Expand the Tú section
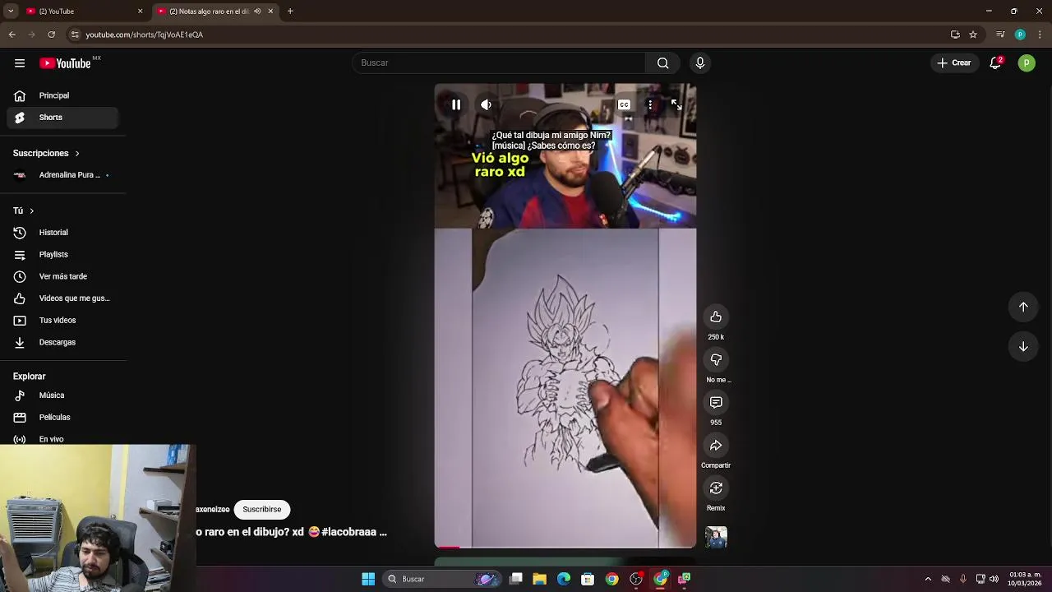The image size is (1052, 592). click(23, 210)
